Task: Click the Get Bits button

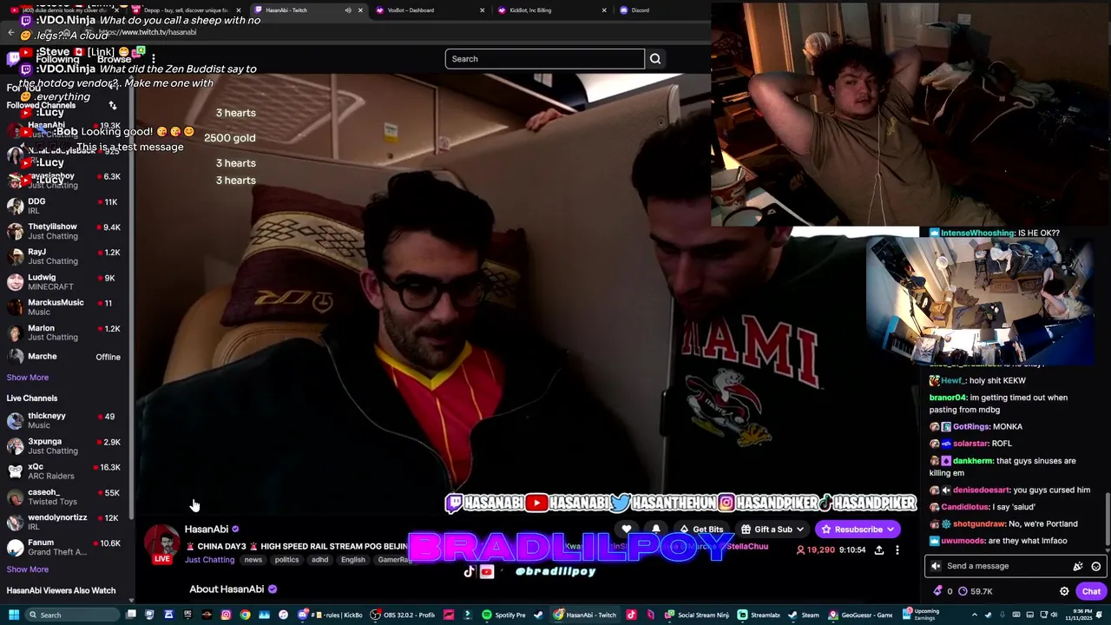Action: click(700, 530)
